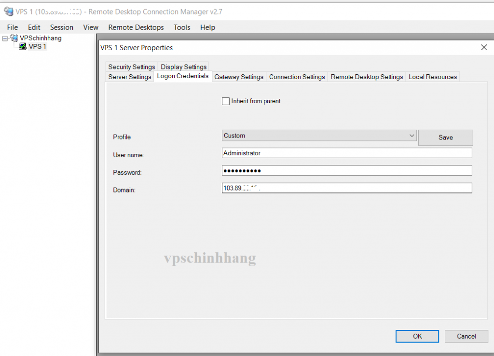The width and height of the screenshot is (494, 356).
Task: Open the Tools menu
Action: pos(182,27)
